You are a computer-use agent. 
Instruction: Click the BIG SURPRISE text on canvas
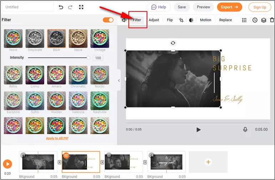click(232, 63)
